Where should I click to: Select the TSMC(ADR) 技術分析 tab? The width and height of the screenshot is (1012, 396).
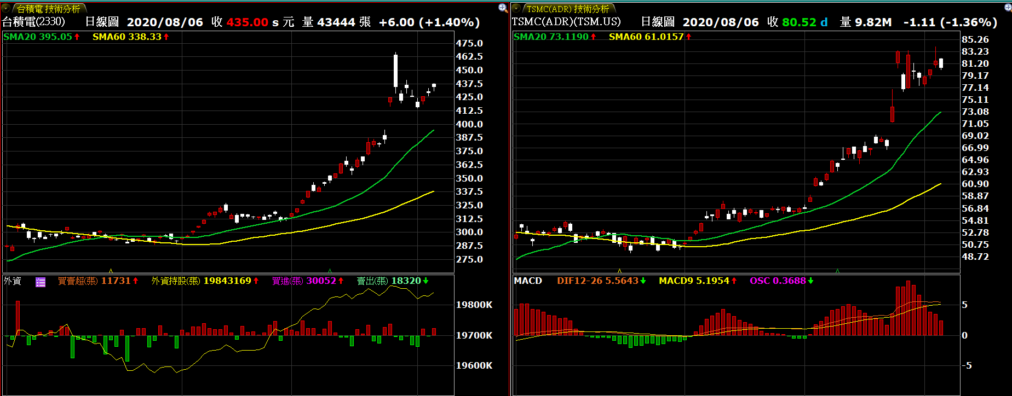click(x=568, y=9)
